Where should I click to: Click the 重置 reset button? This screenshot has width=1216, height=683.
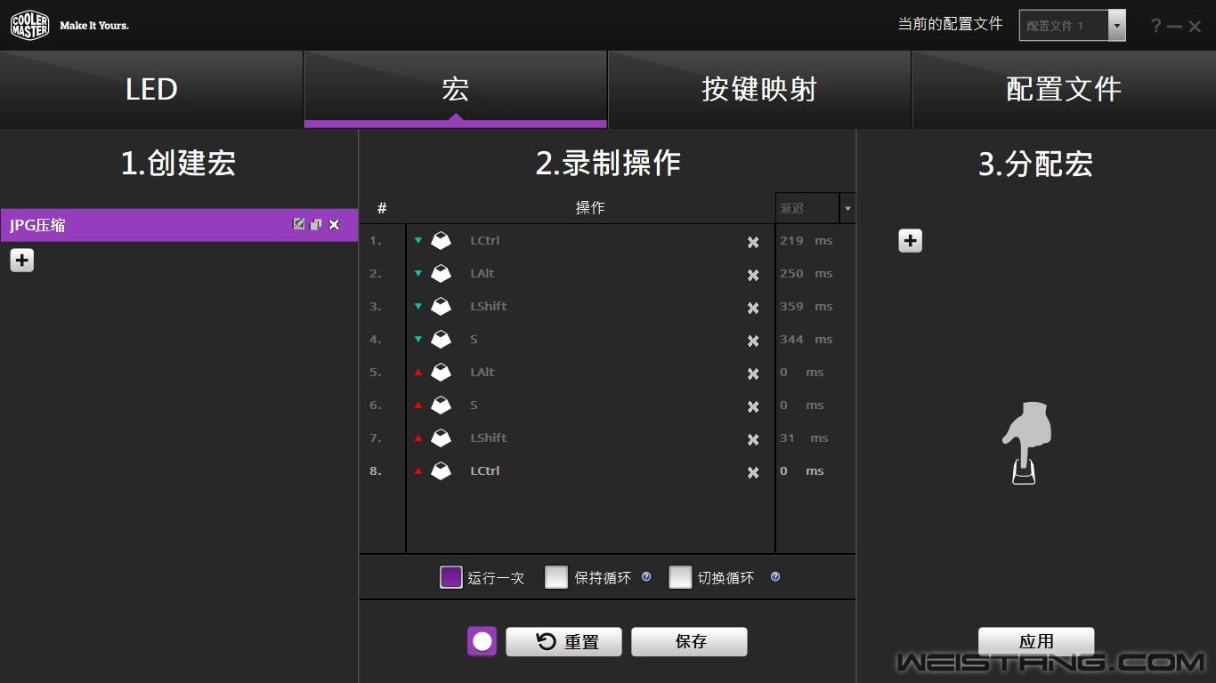pyautogui.click(x=564, y=641)
